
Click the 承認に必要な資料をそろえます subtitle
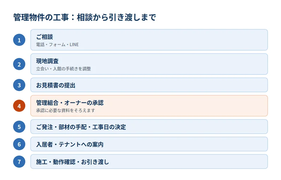(65, 110)
